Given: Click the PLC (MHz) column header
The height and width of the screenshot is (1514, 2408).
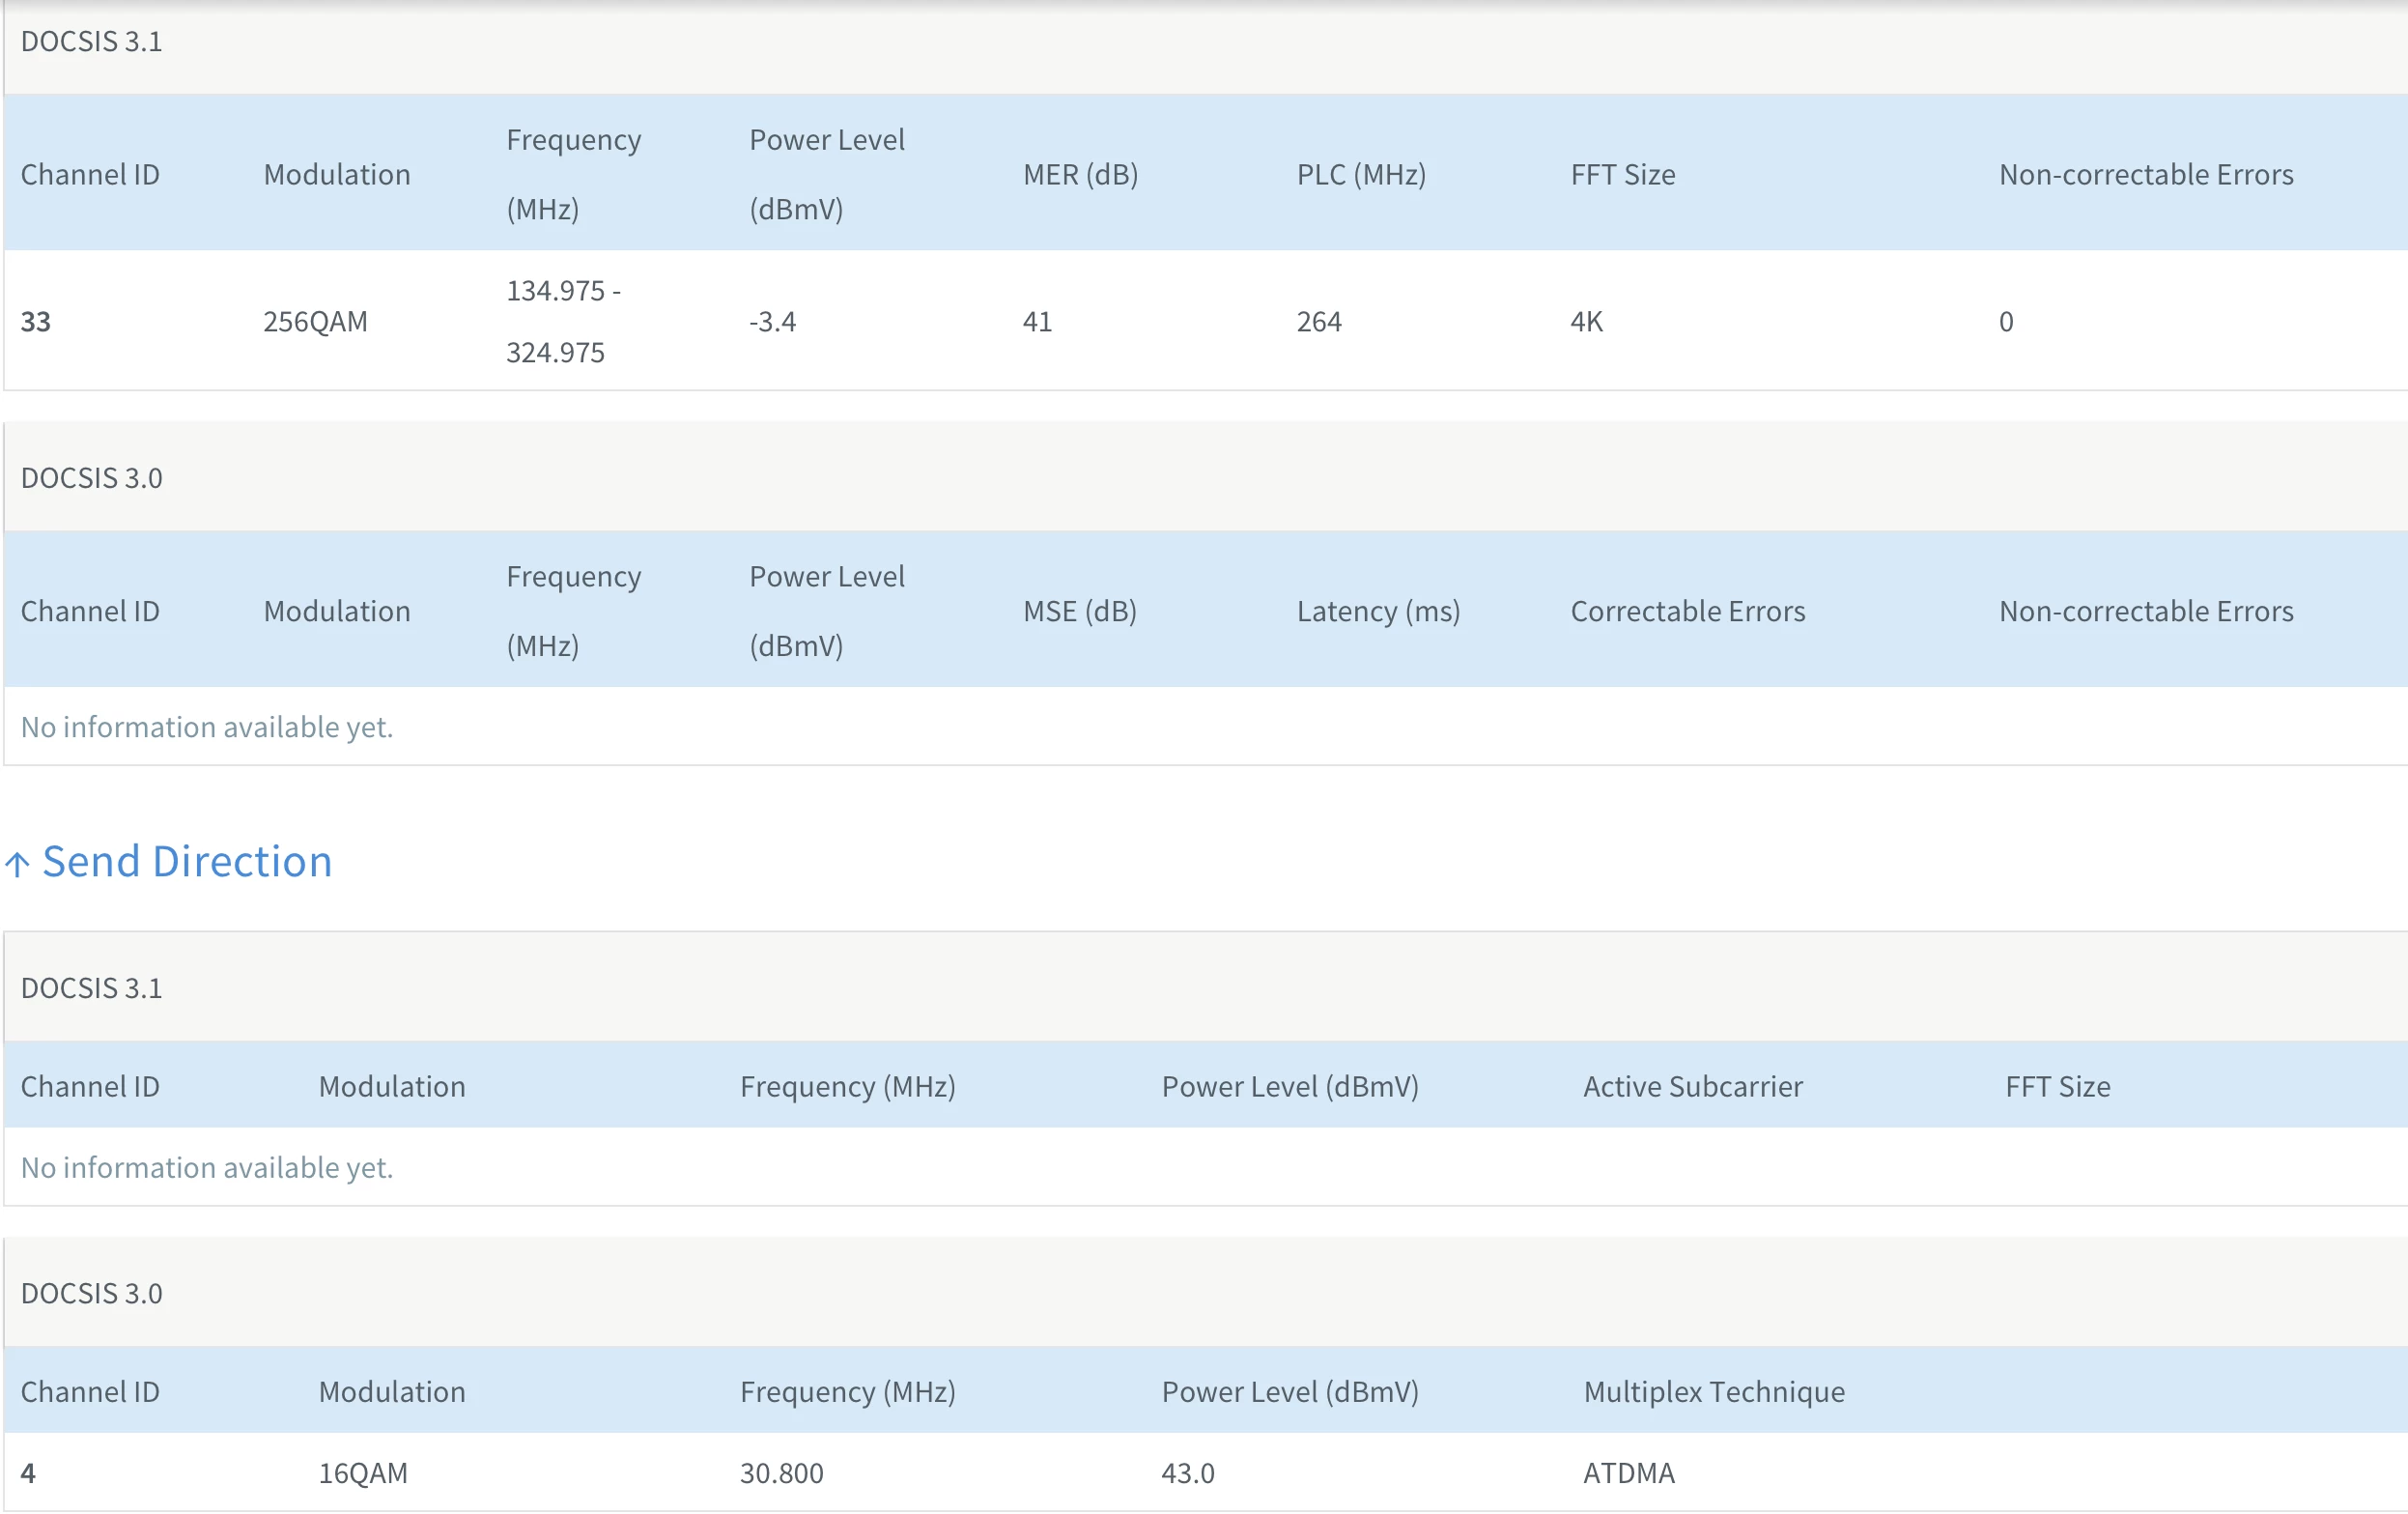Looking at the screenshot, I should (1360, 174).
